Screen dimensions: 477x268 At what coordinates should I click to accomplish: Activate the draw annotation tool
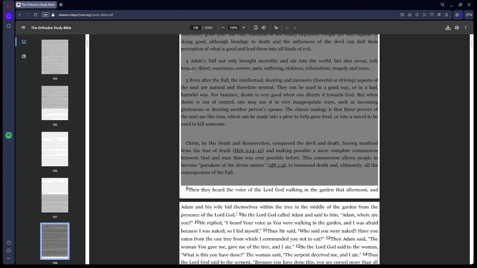276,28
